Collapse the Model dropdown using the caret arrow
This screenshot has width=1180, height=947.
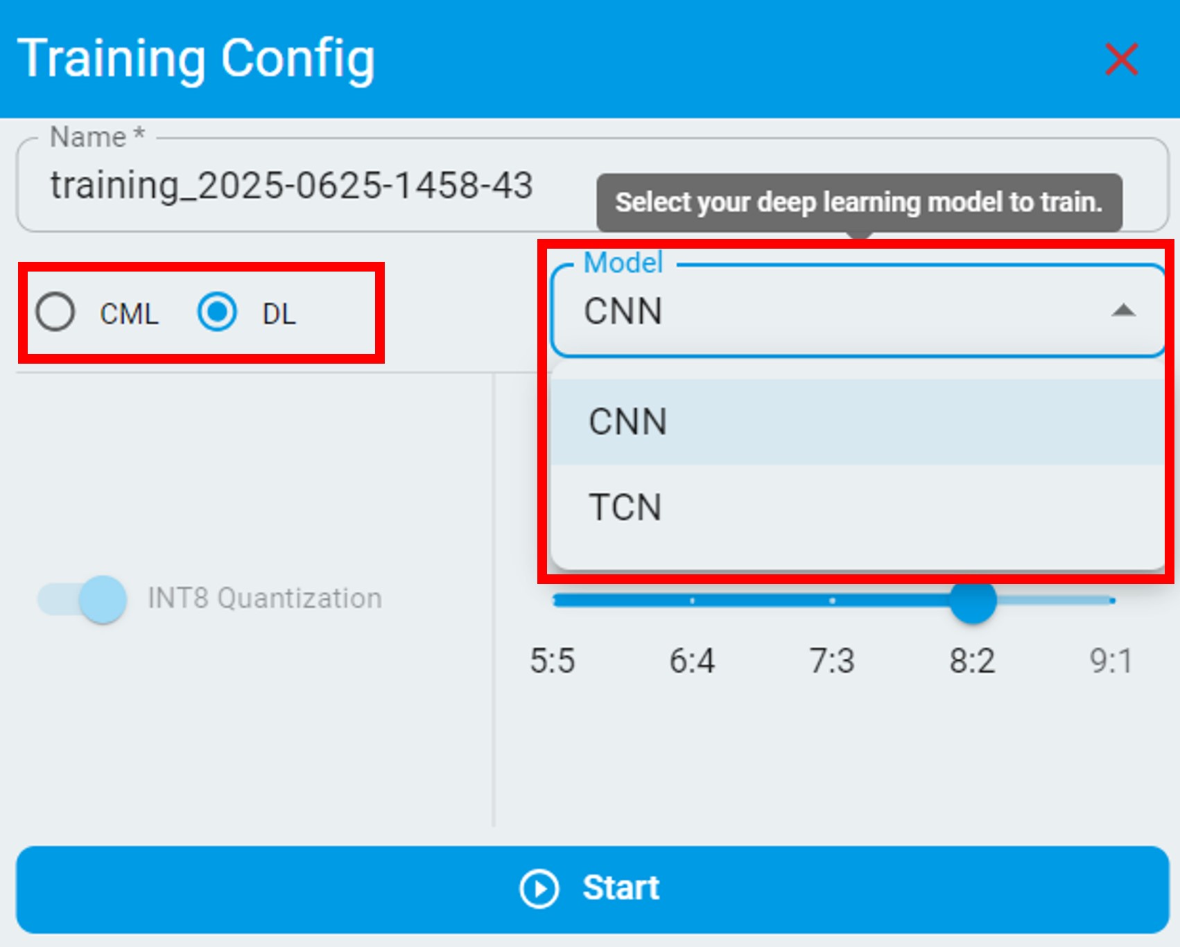(1122, 311)
